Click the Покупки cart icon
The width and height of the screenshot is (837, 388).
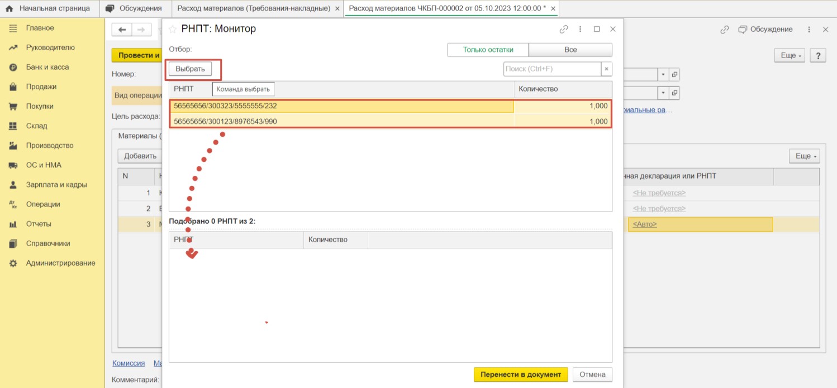point(13,106)
